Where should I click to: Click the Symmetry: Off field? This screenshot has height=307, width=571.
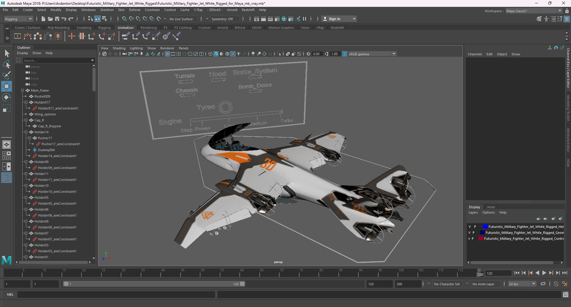click(225, 19)
